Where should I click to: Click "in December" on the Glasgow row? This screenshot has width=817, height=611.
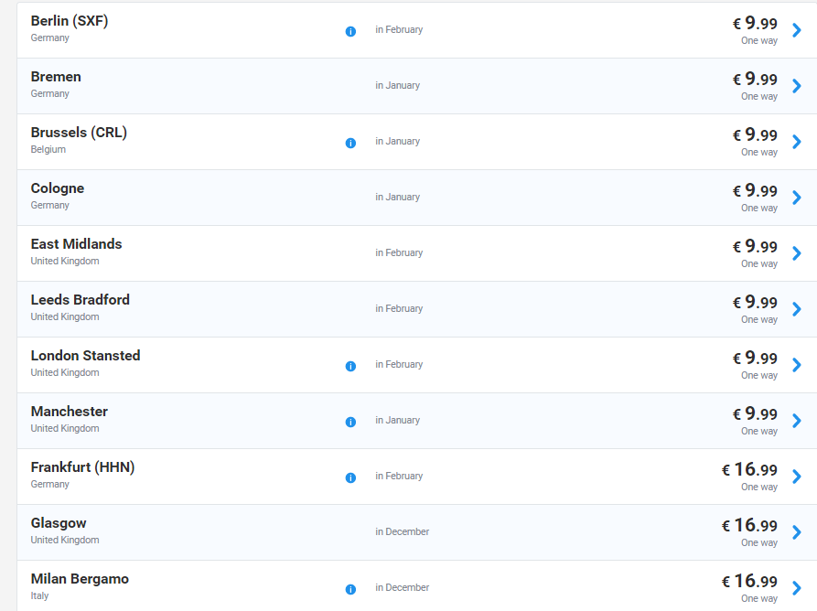click(402, 531)
